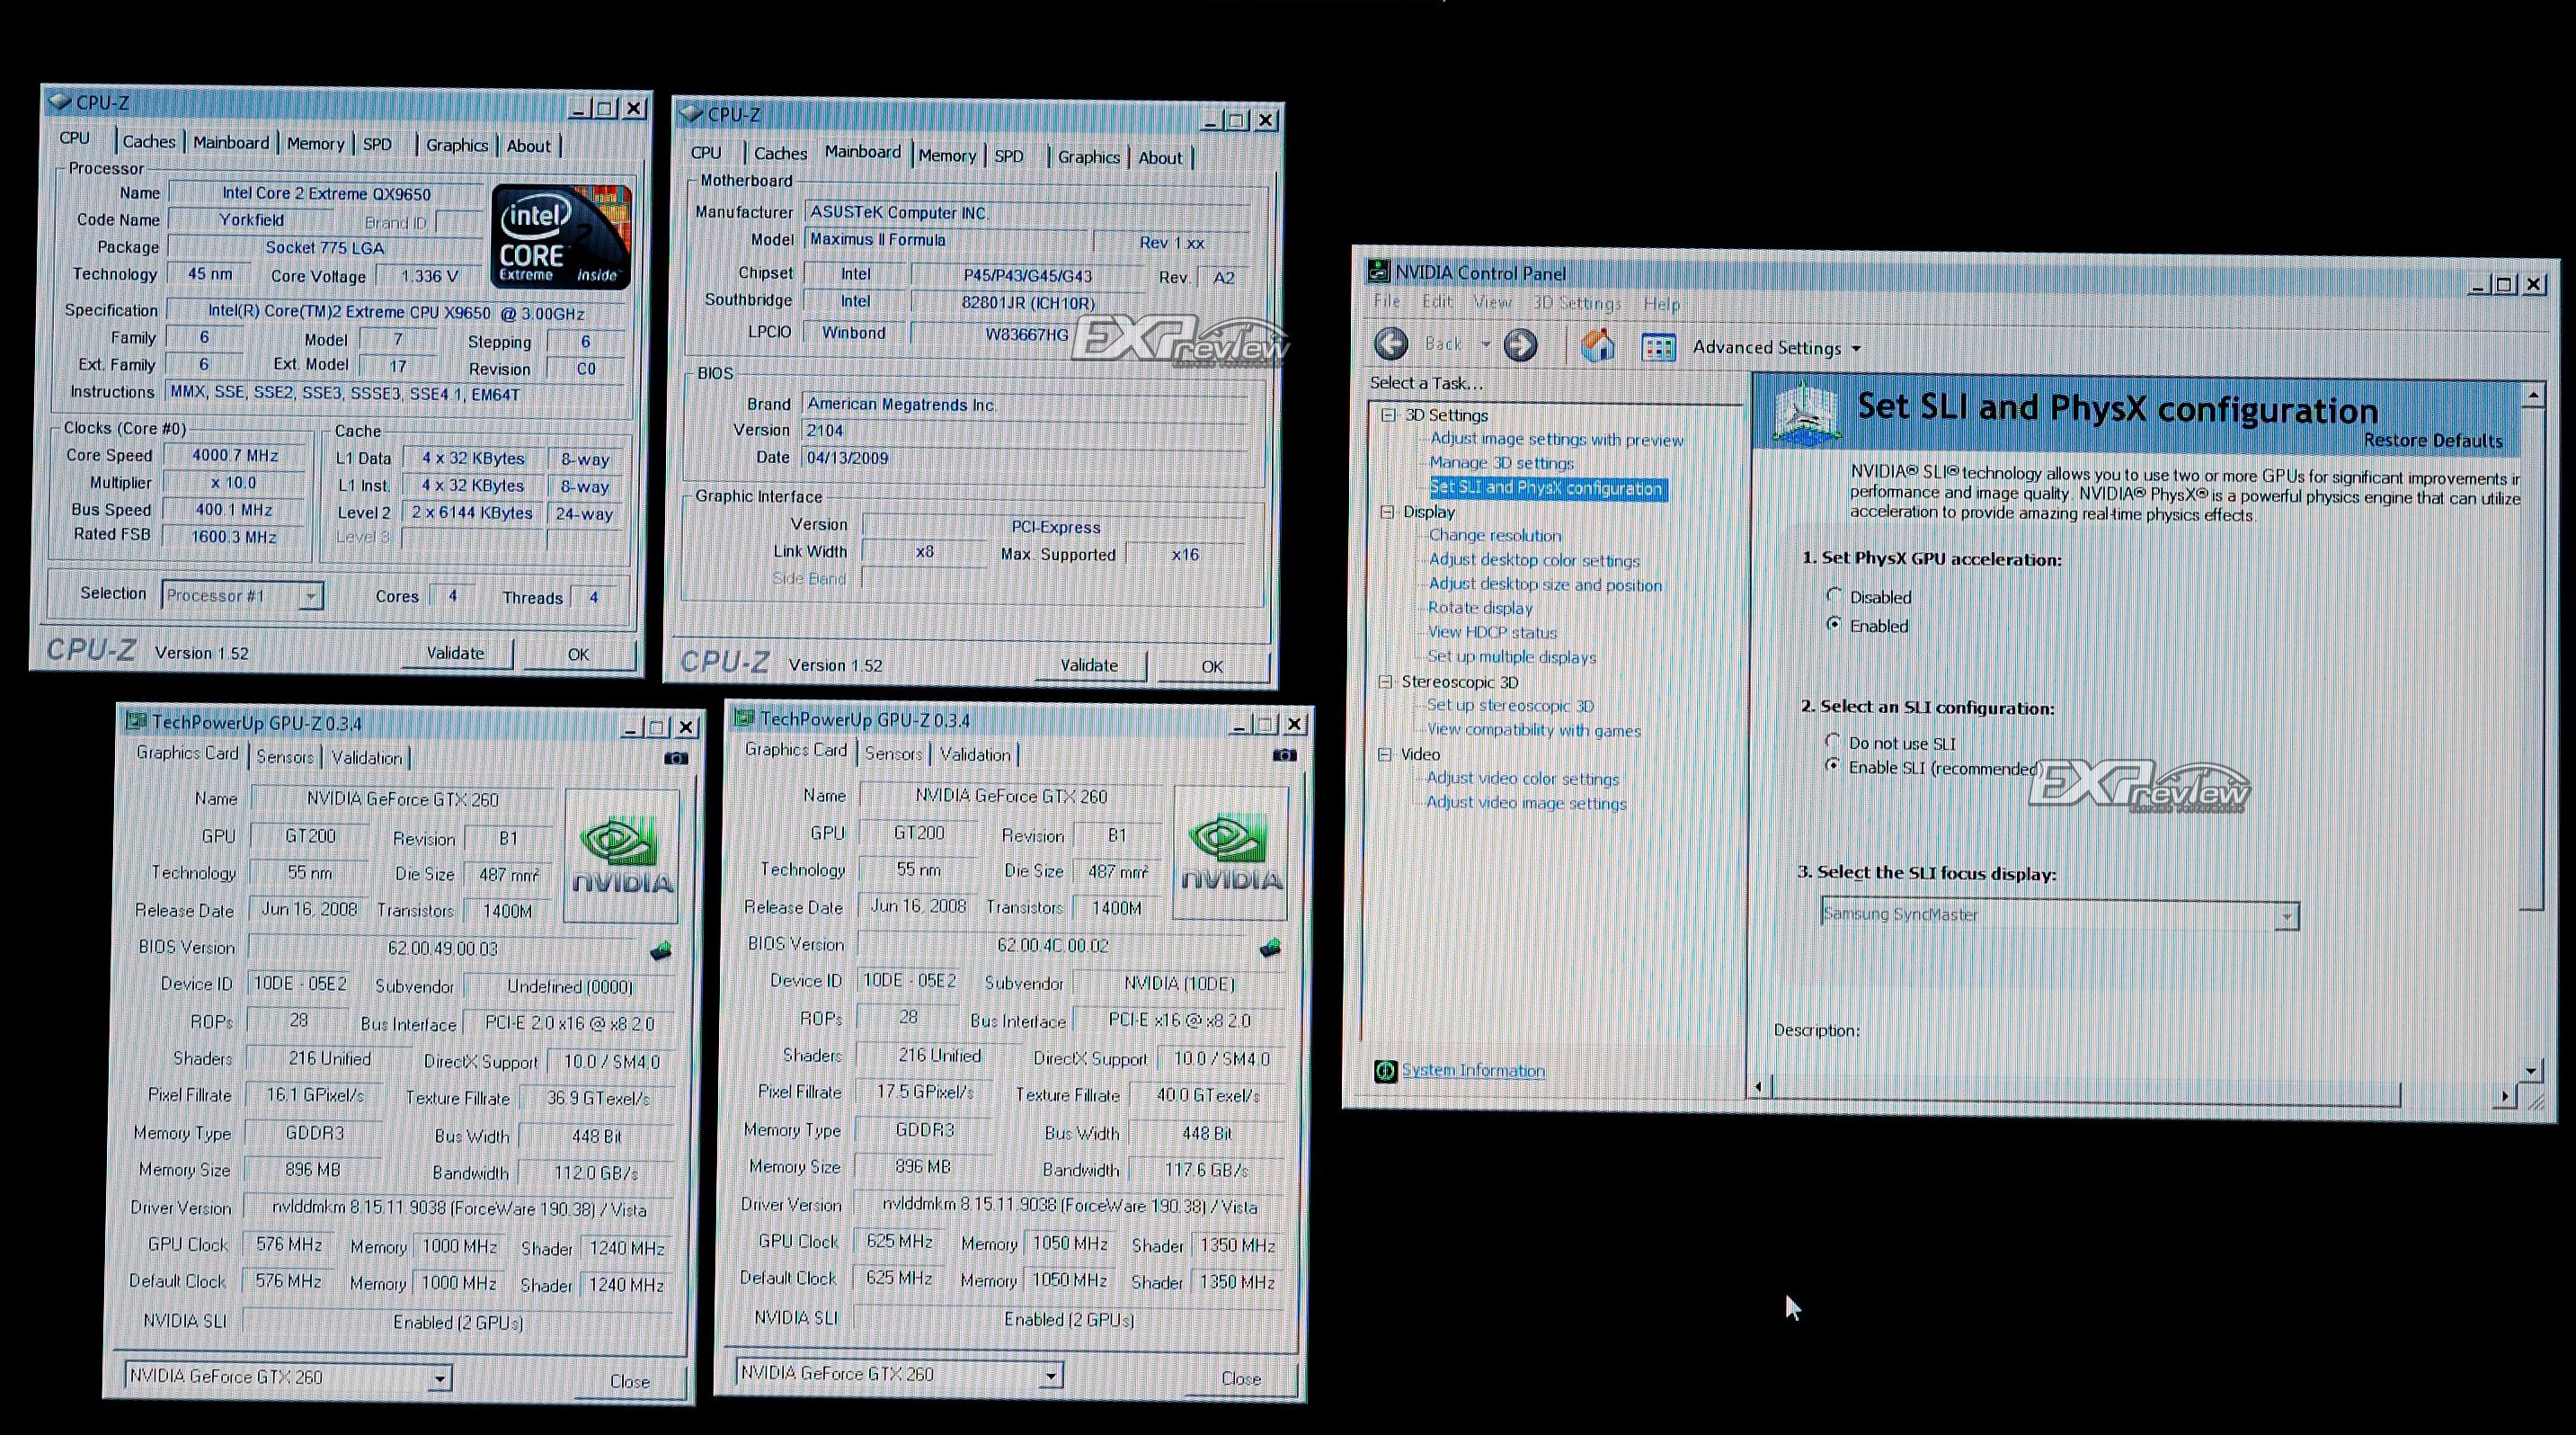The width and height of the screenshot is (2576, 1435).
Task: Click NVIDIA Control Panel title bar icon
Action: pos(1379,270)
